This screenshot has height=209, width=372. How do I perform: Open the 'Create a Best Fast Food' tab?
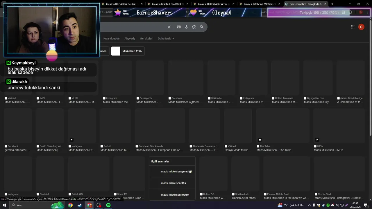[168, 4]
